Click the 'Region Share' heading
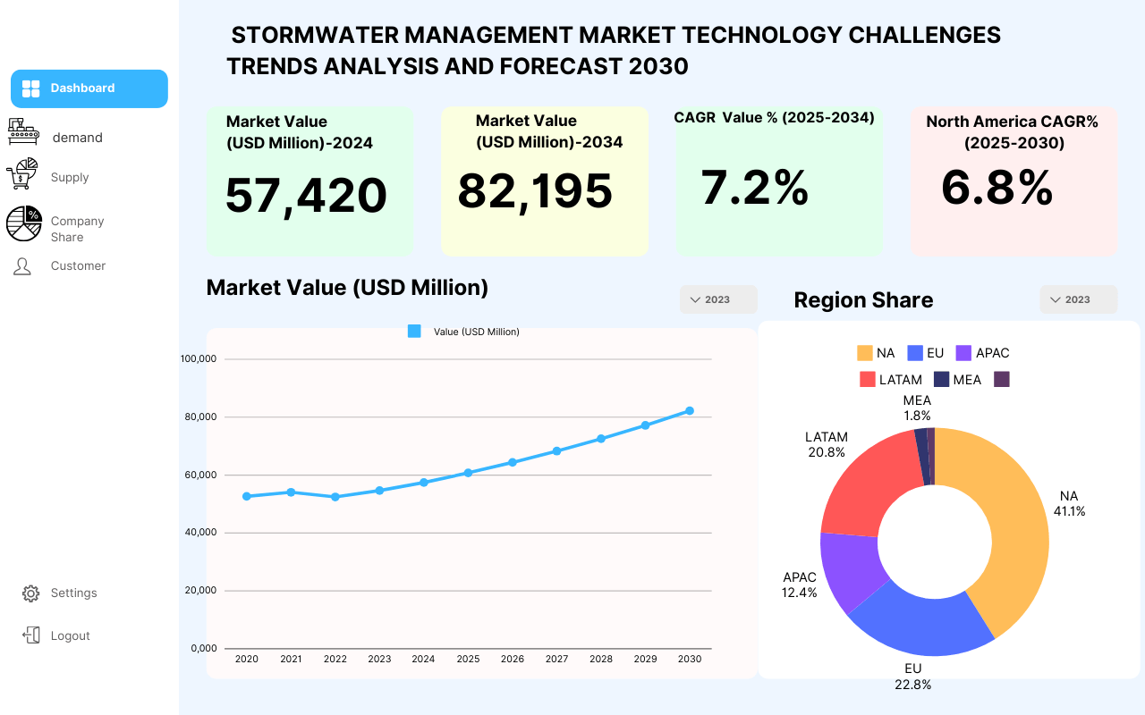 pos(864,300)
